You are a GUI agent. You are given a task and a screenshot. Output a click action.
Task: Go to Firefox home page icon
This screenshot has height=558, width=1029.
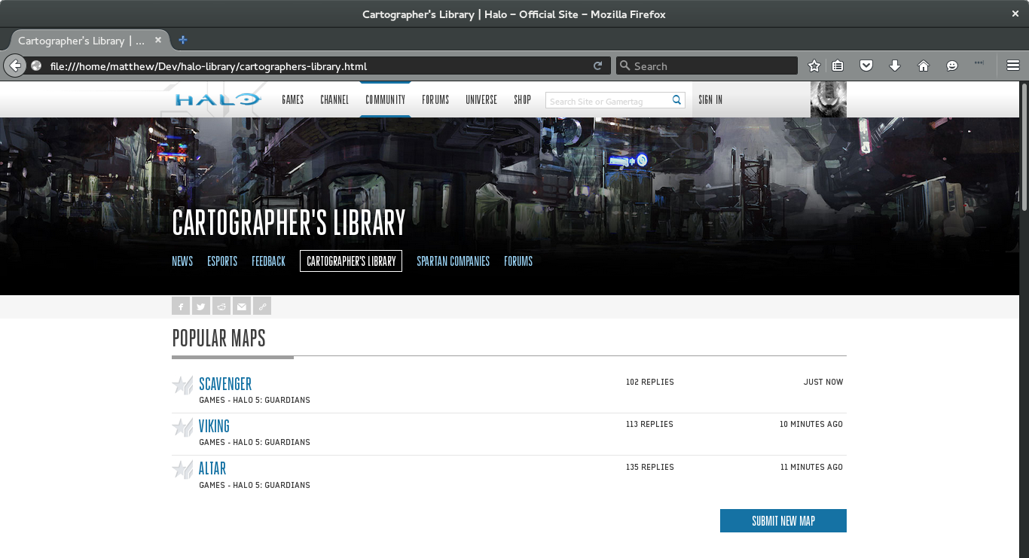tap(924, 66)
